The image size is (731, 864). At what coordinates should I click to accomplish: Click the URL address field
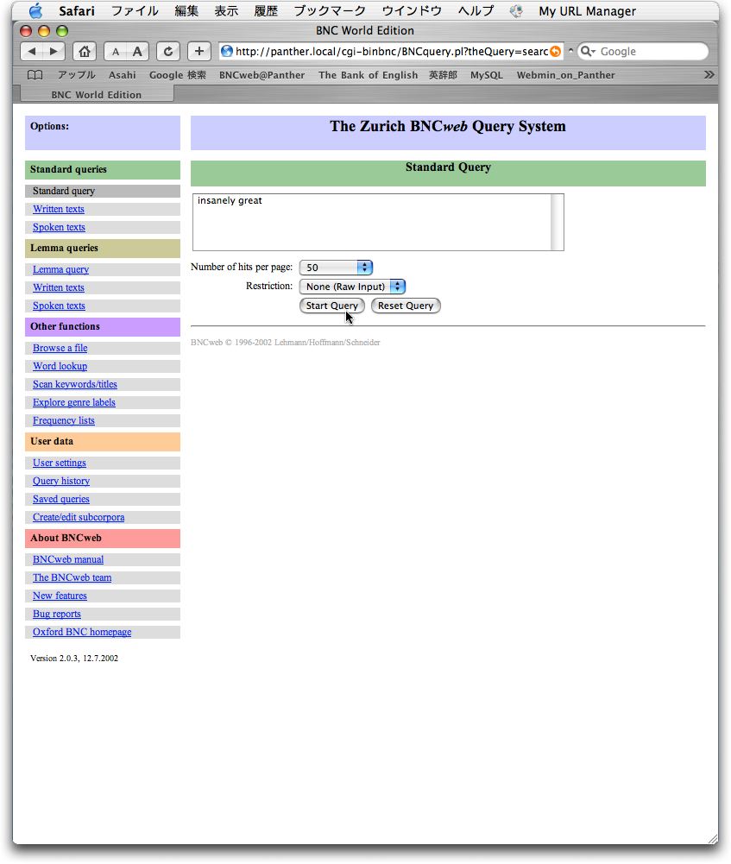391,51
